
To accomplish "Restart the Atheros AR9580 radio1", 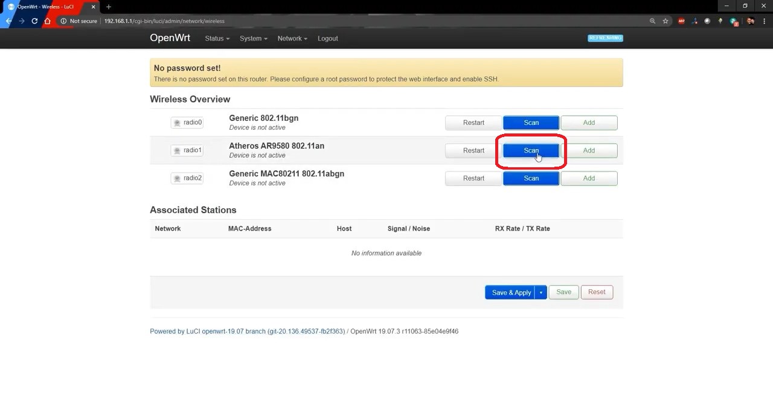I will pyautogui.click(x=473, y=150).
